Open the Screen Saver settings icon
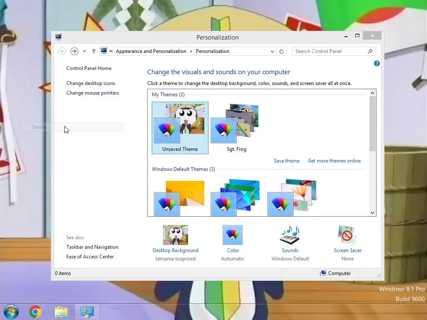Screen dimensions: 427x320 coord(347,235)
